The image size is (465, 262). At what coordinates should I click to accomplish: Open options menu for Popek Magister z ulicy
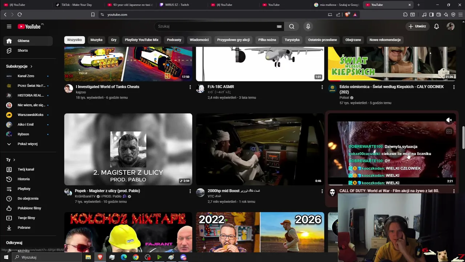(190, 191)
